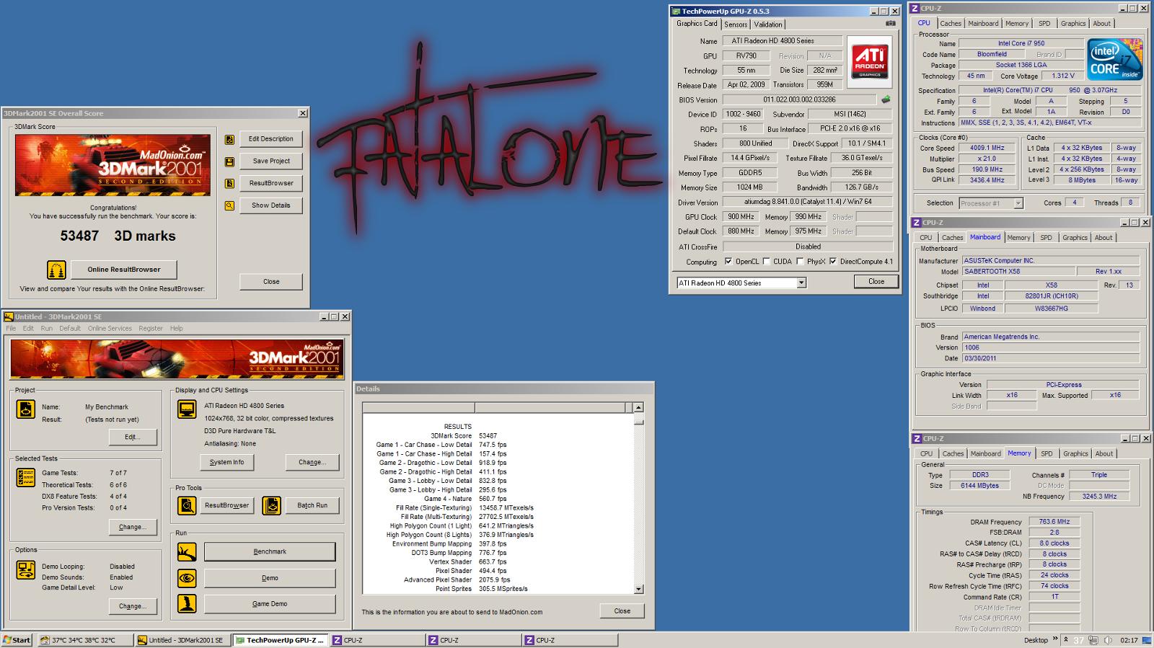
Task: Toggle the OpenCL checkbox
Action: (728, 262)
